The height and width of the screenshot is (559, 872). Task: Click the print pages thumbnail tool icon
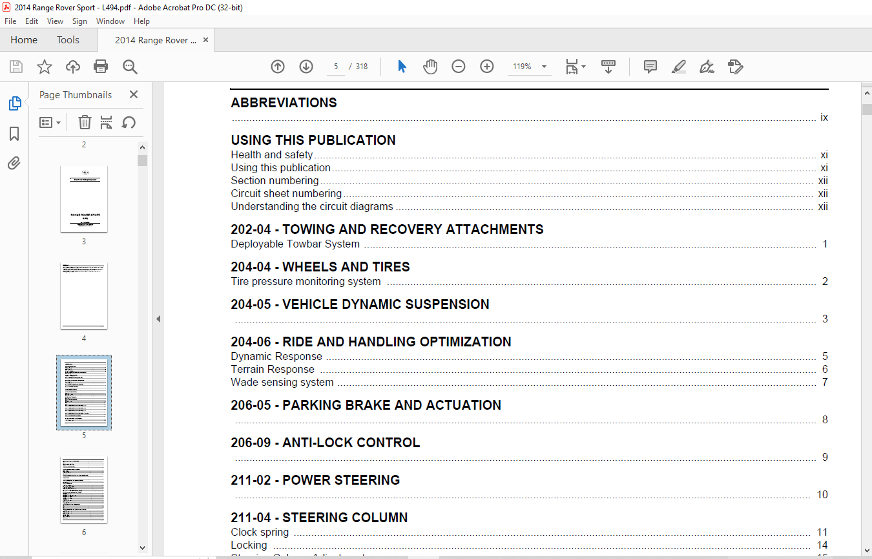tap(107, 122)
